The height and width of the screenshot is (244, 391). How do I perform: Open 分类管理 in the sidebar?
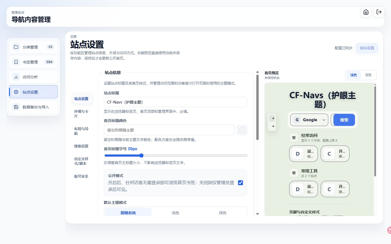33,47
